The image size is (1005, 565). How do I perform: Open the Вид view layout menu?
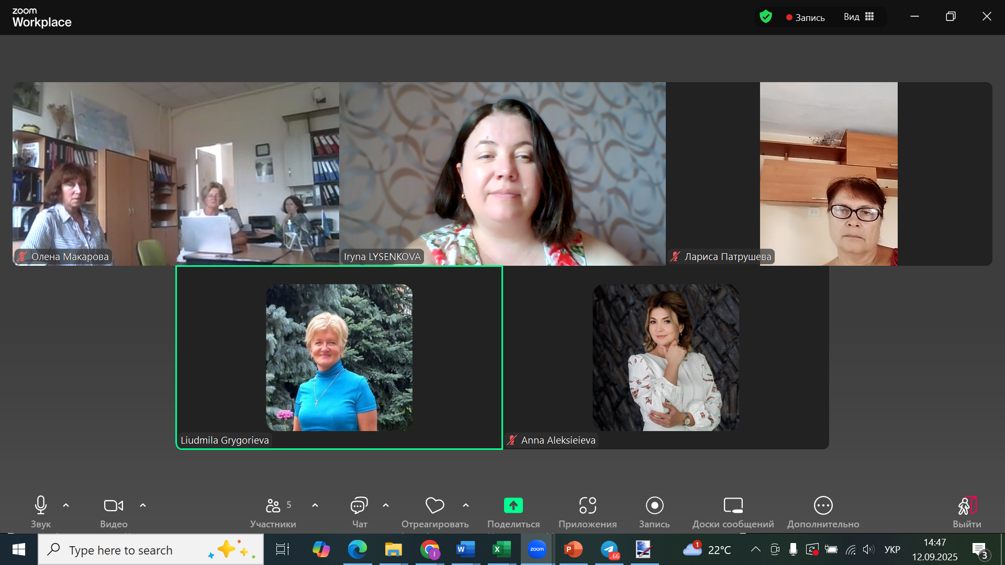(x=858, y=17)
